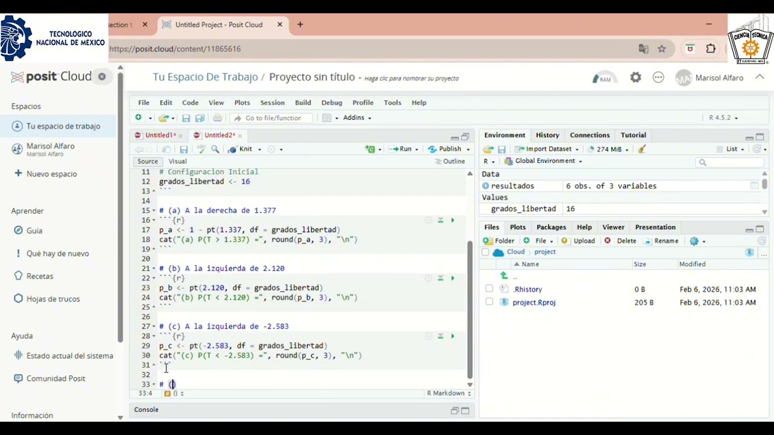Viewport: 774px width, 435px height.
Task: Click the Knit button
Action: [240, 149]
